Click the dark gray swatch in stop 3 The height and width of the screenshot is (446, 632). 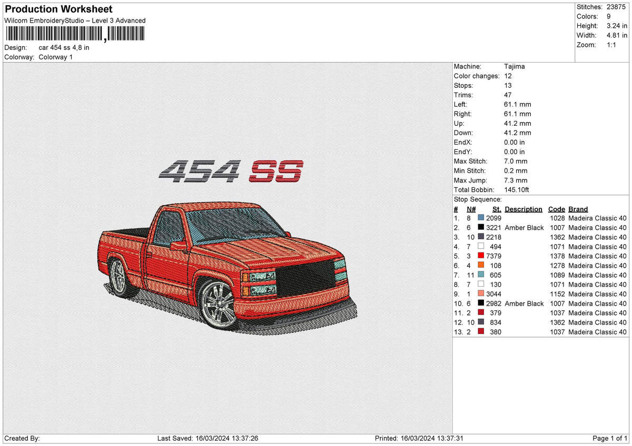click(x=481, y=237)
